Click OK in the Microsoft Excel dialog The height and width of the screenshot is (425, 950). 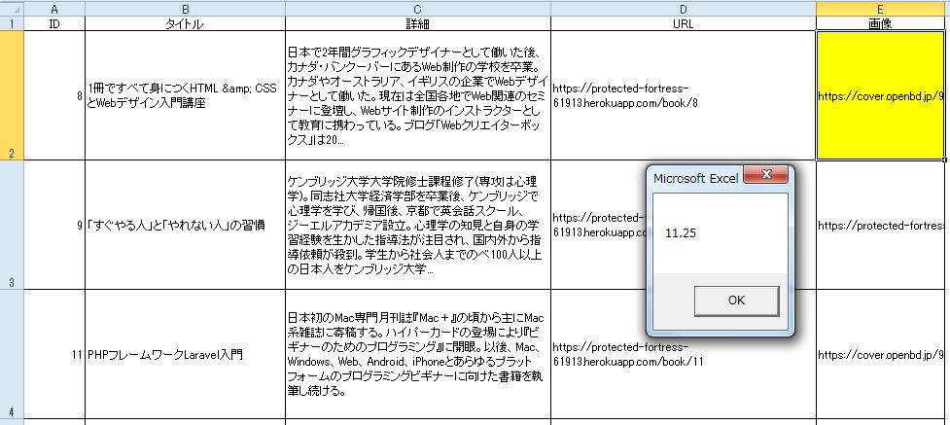736,301
